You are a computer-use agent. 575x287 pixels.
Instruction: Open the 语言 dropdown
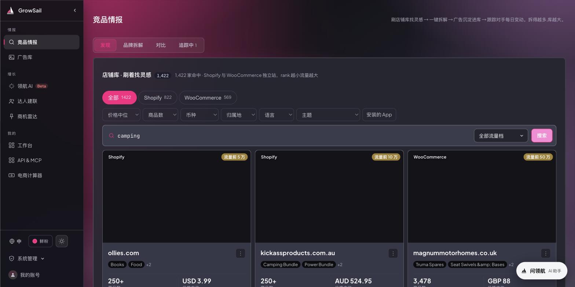pos(276,115)
